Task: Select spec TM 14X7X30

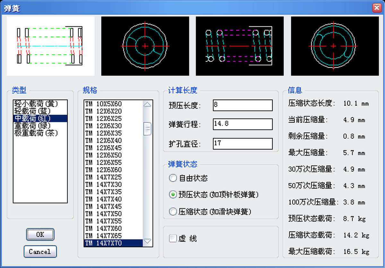Action: pos(114,185)
